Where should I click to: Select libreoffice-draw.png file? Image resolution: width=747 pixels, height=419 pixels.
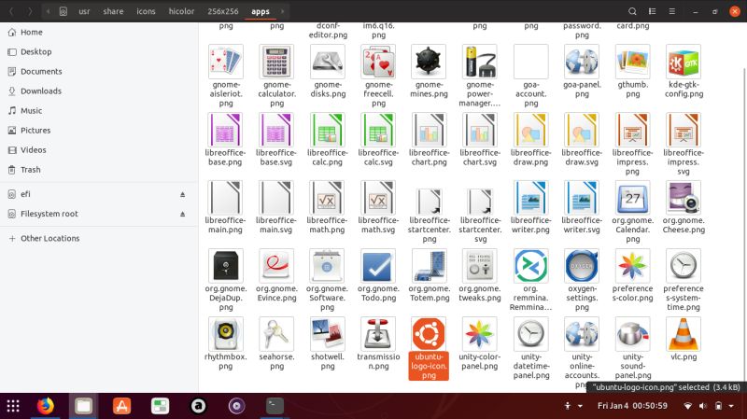pyautogui.click(x=530, y=130)
